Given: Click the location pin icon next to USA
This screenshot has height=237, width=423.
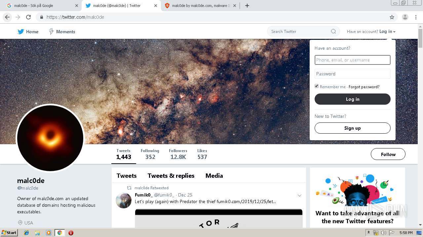Looking at the screenshot, I should (20, 223).
